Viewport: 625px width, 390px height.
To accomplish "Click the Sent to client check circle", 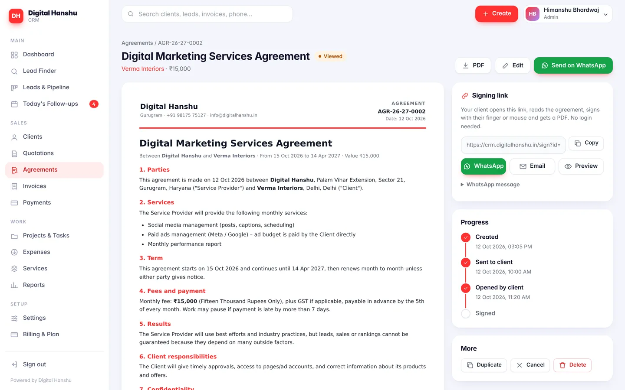I will coord(466,263).
